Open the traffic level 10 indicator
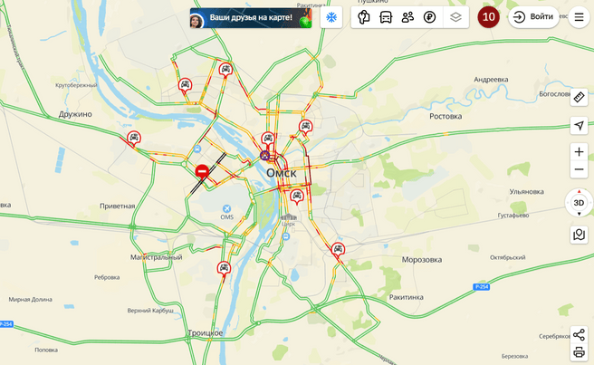Screen dimensions: 594x365 pyautogui.click(x=488, y=17)
